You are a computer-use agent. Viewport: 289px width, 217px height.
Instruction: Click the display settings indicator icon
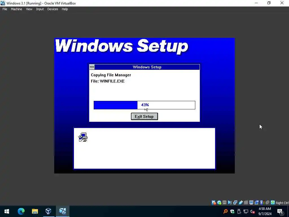pyautogui.click(x=251, y=203)
